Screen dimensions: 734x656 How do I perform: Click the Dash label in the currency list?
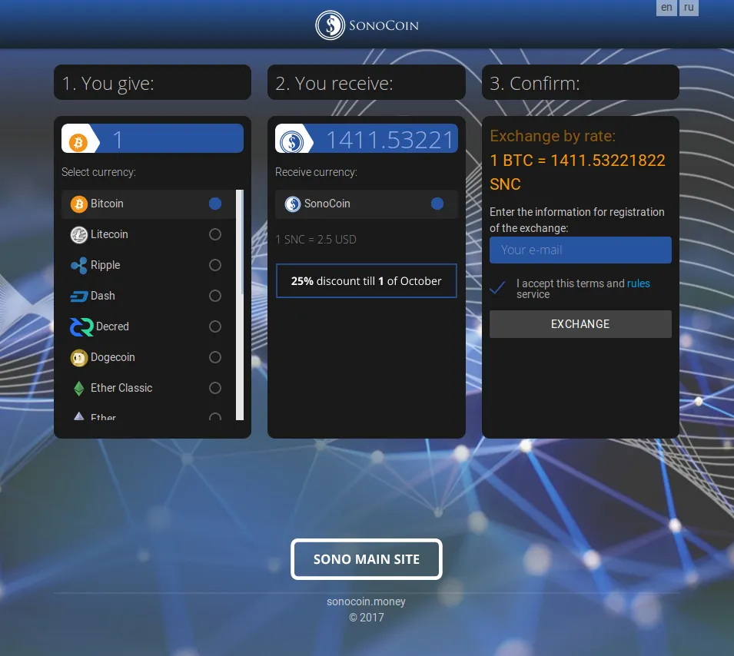103,296
